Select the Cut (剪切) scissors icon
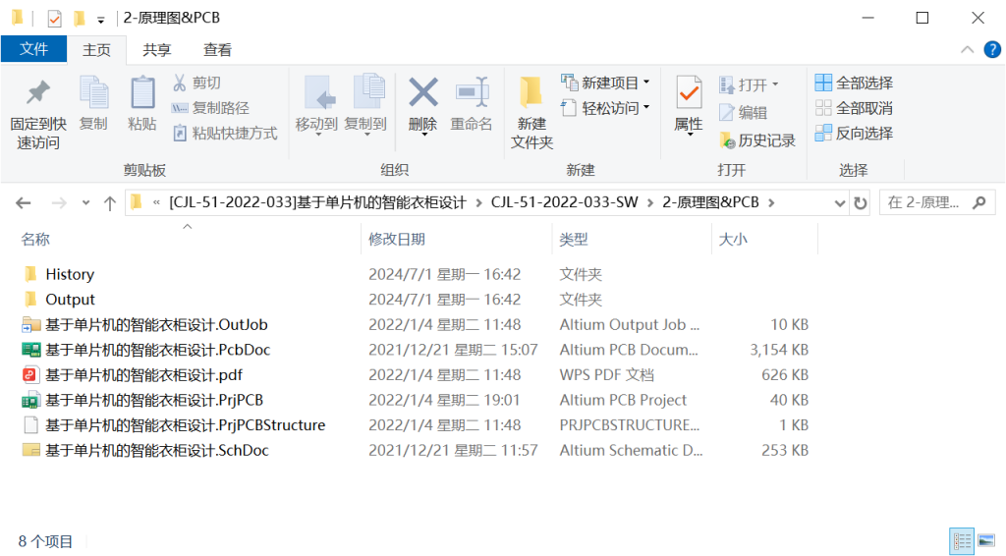Viewport: 1006px width, 556px height. pos(180,83)
